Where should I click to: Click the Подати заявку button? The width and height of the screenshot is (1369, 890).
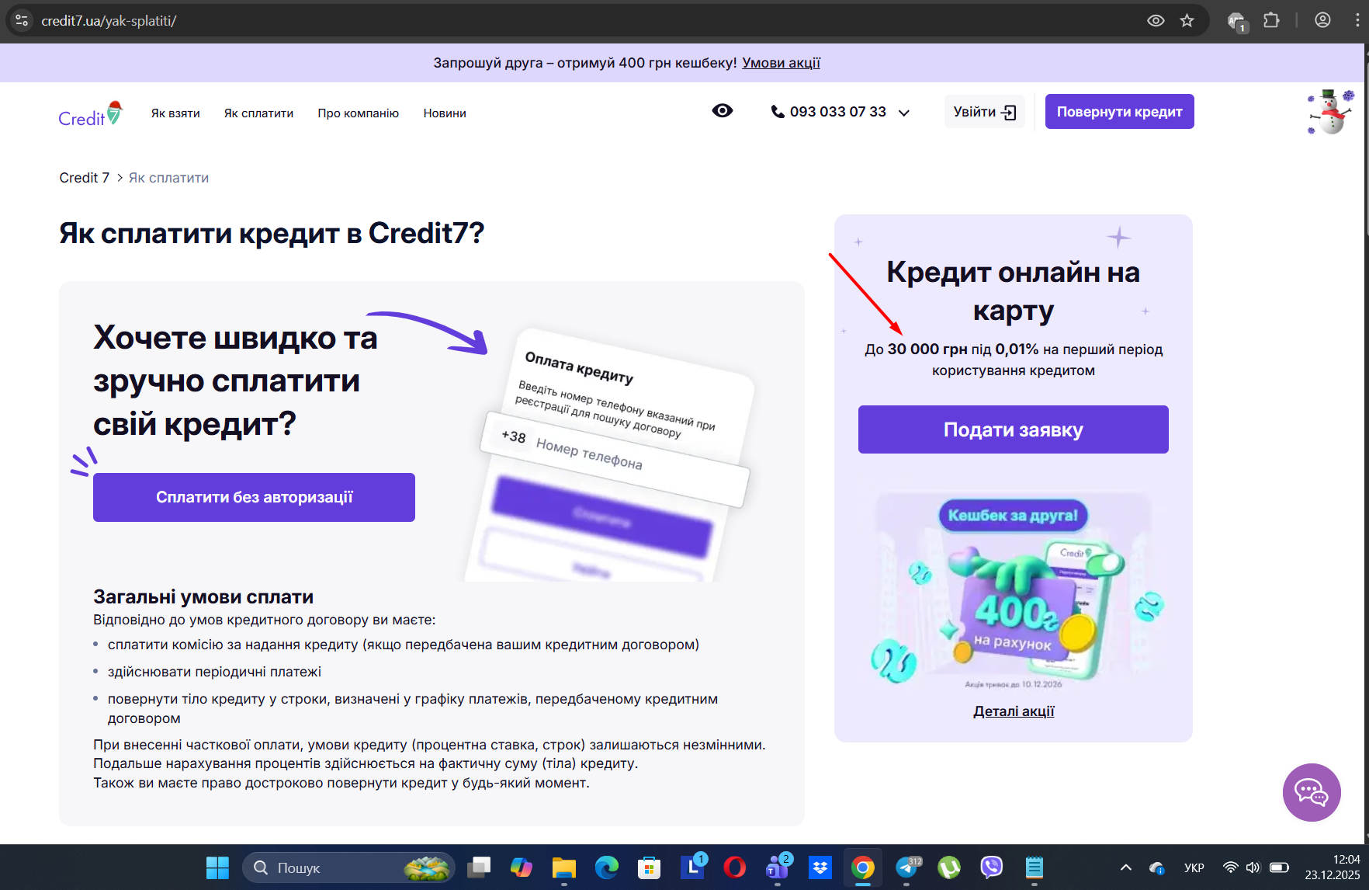[x=1014, y=429]
